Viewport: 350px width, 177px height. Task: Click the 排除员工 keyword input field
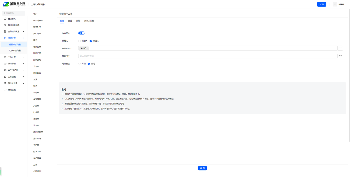(x=208, y=56)
